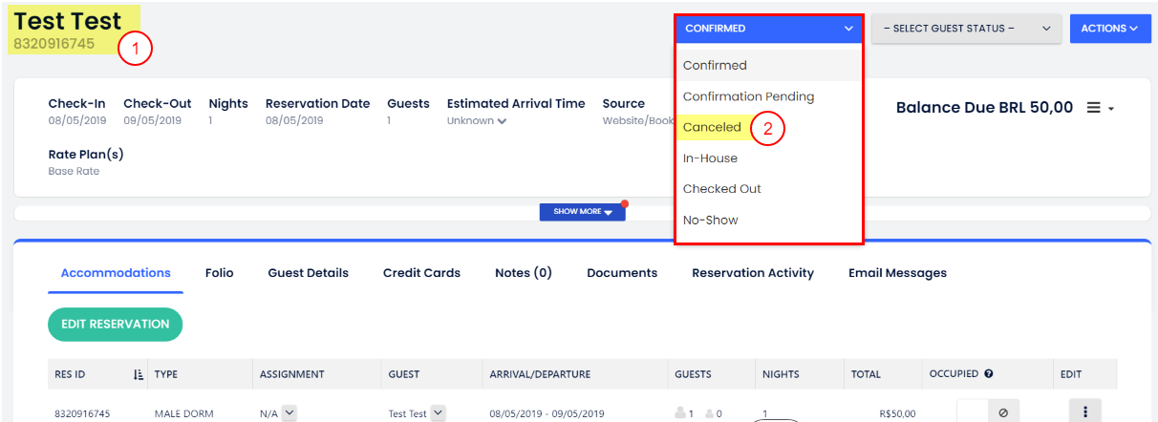Choose the No-Show status option
This screenshot has width=1158, height=422.
[x=710, y=221]
